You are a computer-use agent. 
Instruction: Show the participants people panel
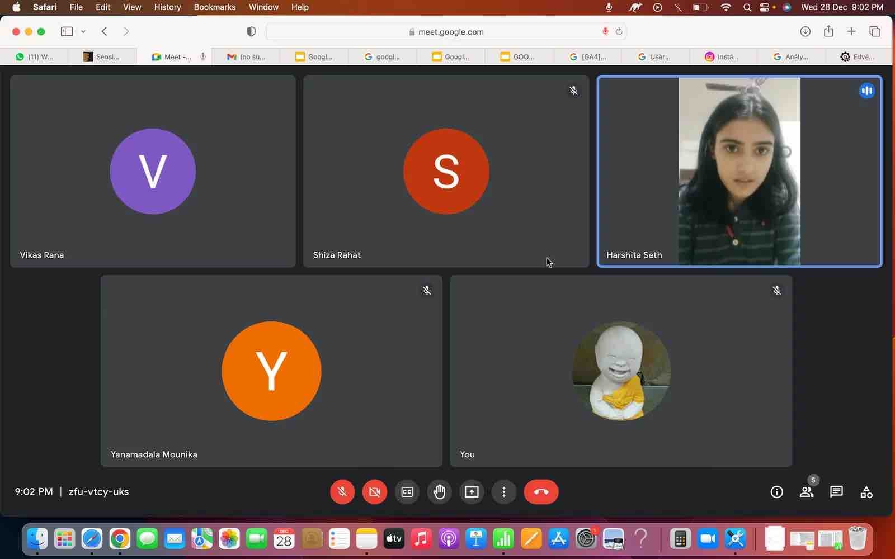[x=806, y=492]
